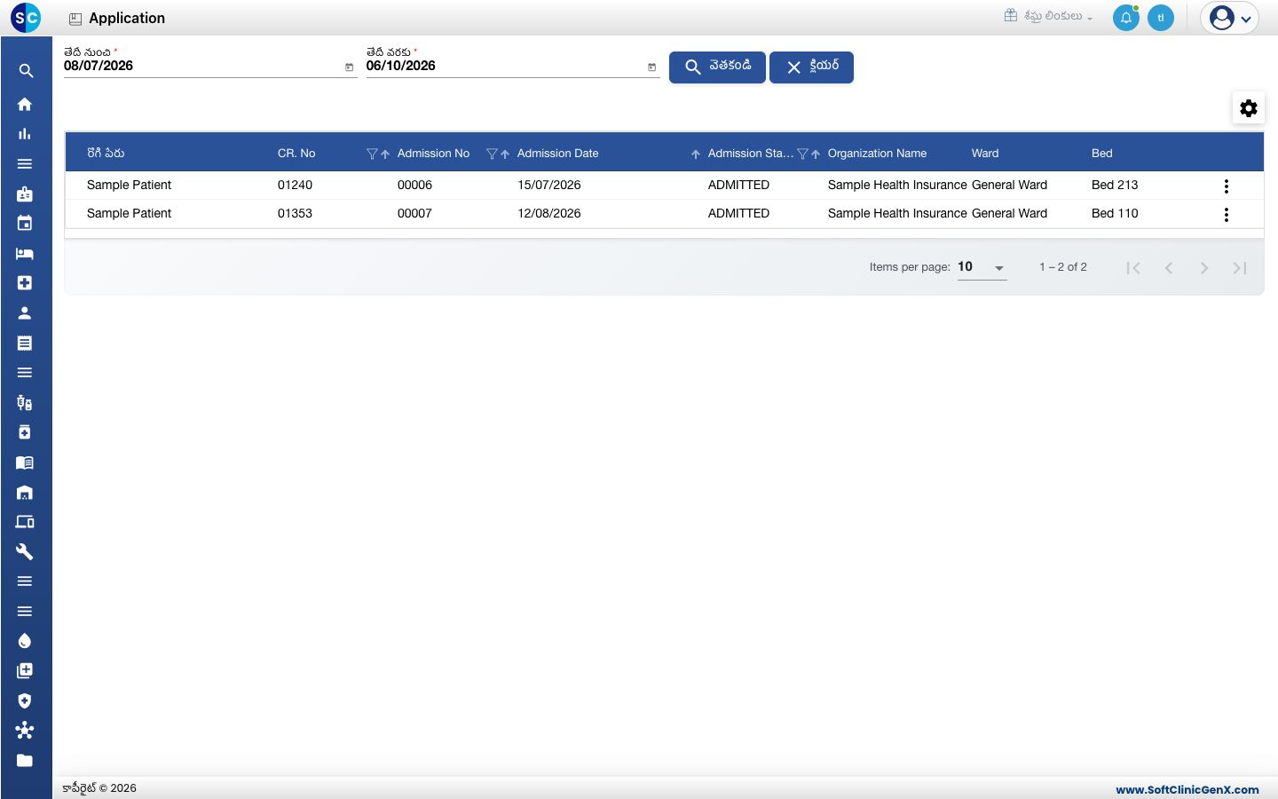Open table settings gear icon
Image resolution: width=1278 pixels, height=799 pixels.
point(1249,108)
